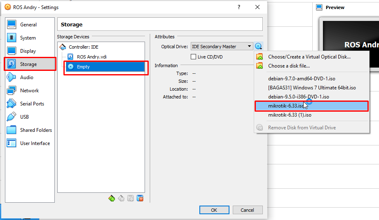379x220 pixels.
Task: Select ROS Andry.vdi in storage tree
Action: pyautogui.click(x=91, y=57)
